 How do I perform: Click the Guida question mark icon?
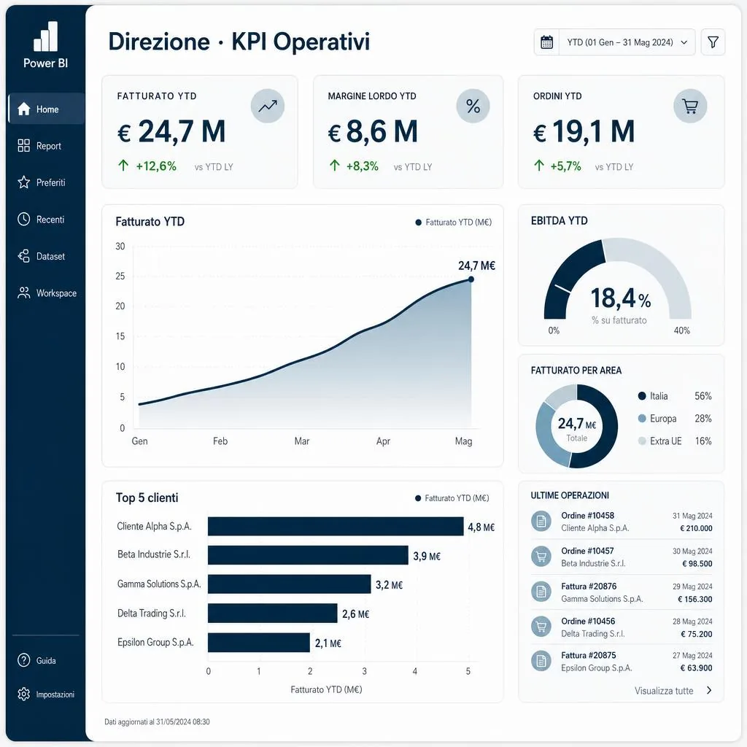(x=24, y=660)
